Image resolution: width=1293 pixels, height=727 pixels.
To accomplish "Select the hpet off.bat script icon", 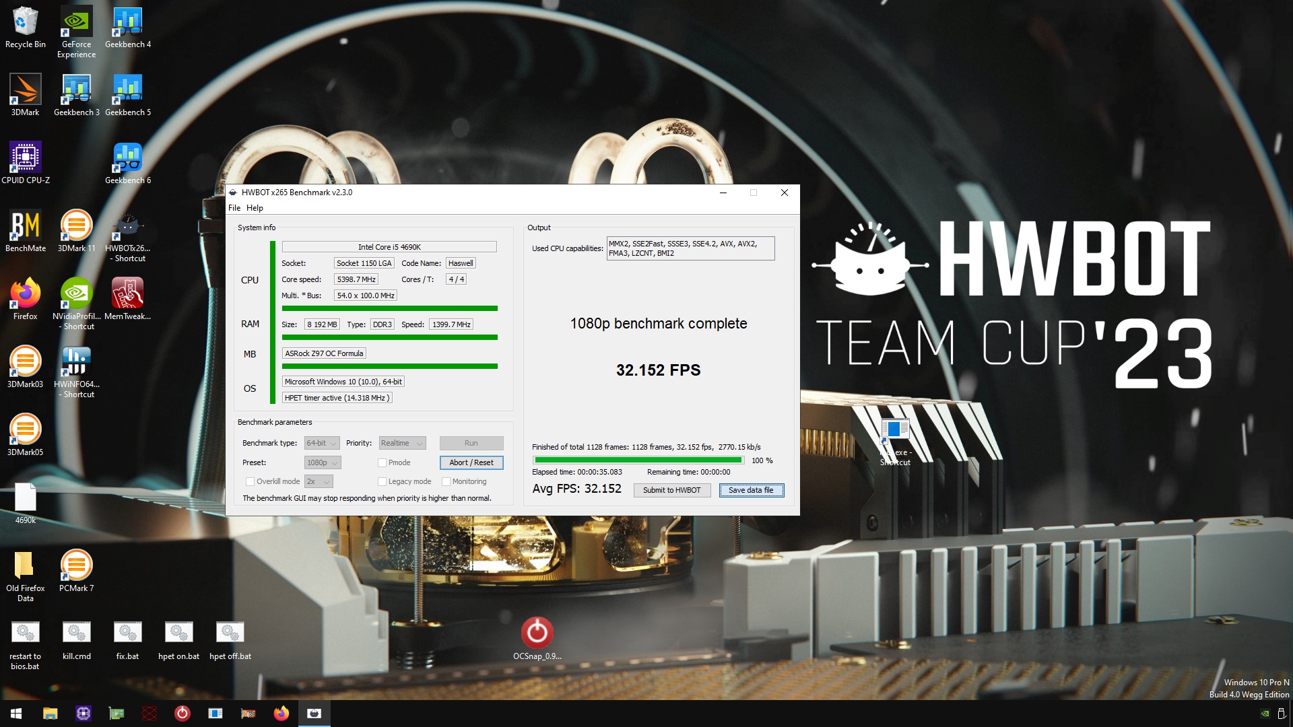I will (x=230, y=640).
